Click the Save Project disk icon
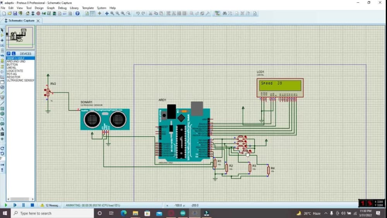The width and height of the screenshot is (387, 218). click(x=15, y=13)
